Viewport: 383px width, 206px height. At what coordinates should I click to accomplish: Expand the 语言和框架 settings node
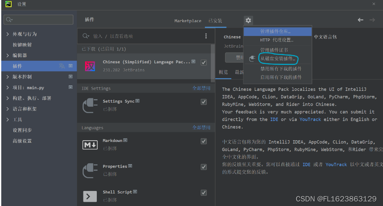[8, 109]
